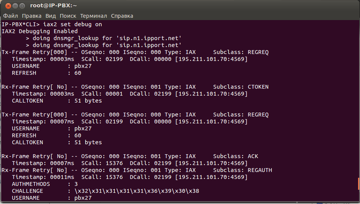
Task: Click the 'SCall: 00001' value
Action: pyautogui.click(x=102, y=94)
